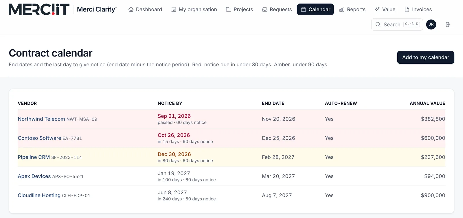
Task: Click the Annual Value column header
Action: click(427, 103)
